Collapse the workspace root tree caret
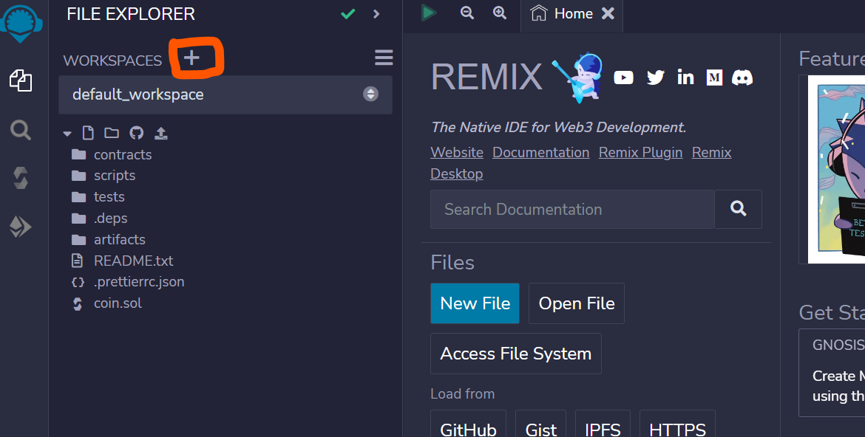Viewport: 865px width, 437px height. (67, 134)
